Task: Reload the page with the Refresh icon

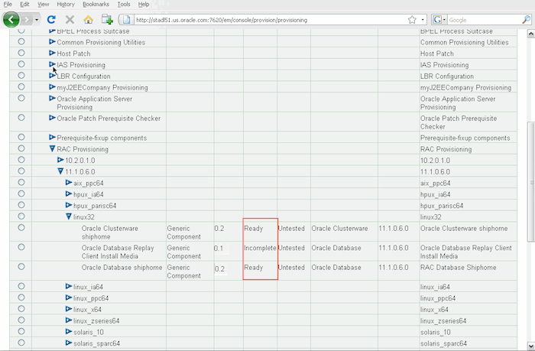Action: tap(51, 20)
